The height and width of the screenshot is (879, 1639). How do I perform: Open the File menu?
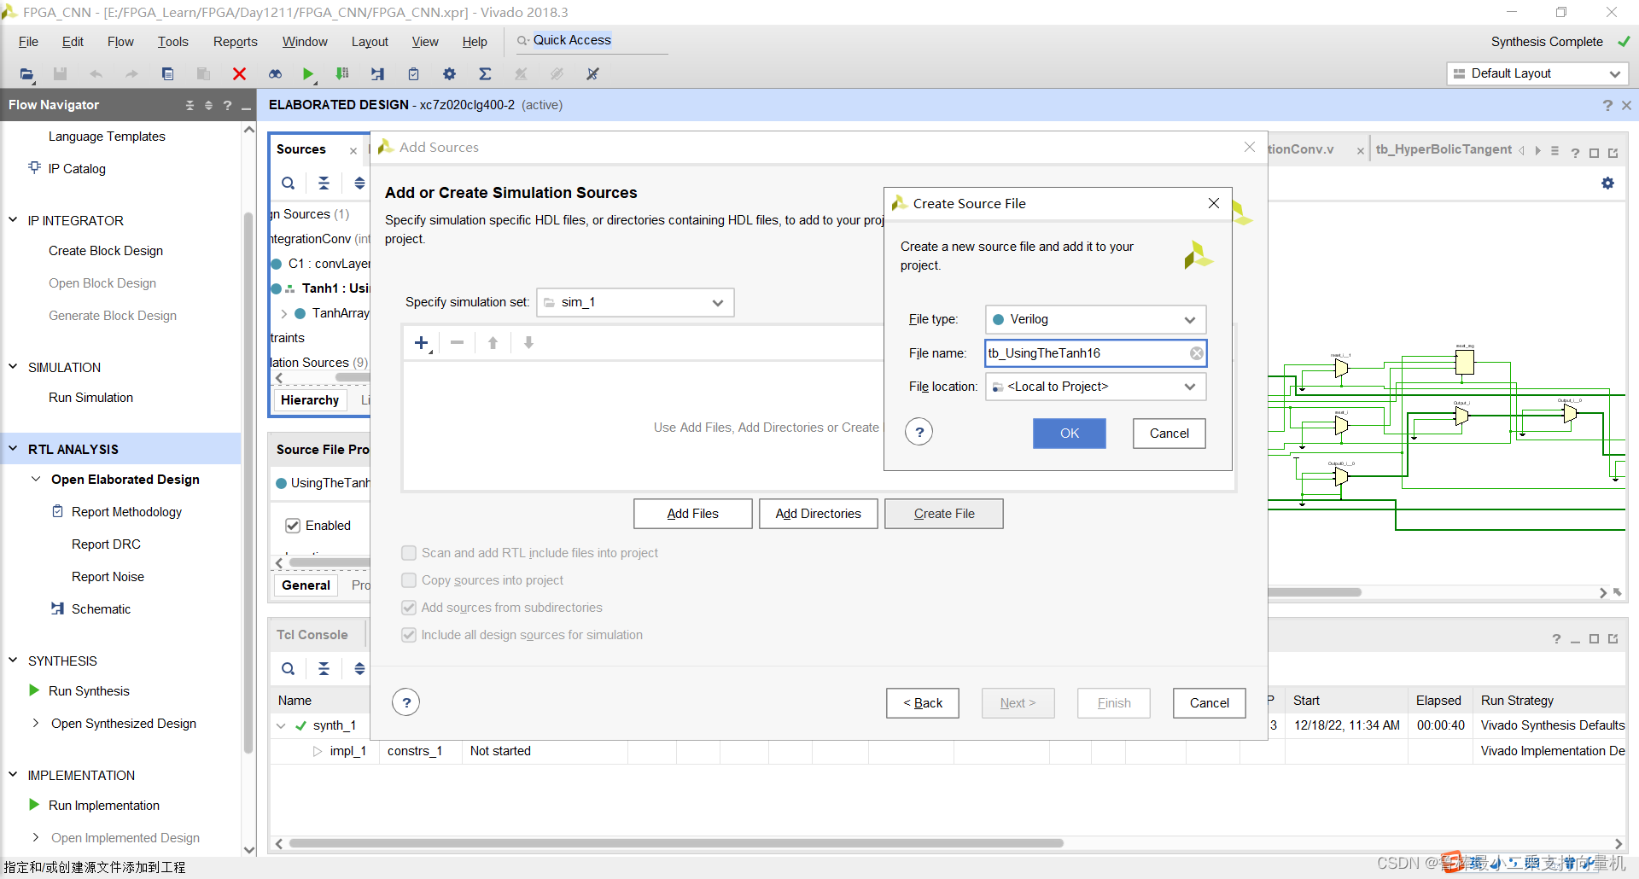pos(28,42)
